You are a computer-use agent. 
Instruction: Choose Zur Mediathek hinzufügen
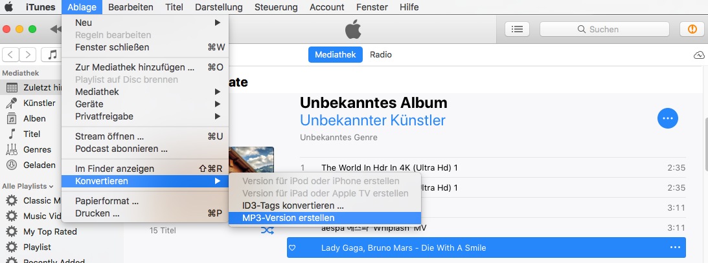pyautogui.click(x=145, y=67)
